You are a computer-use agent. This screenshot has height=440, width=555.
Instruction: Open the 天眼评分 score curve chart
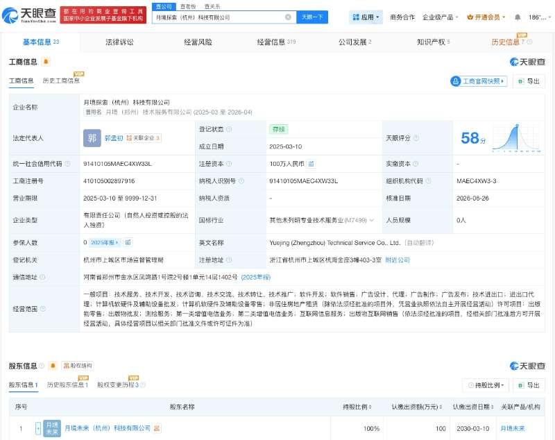pos(517,137)
